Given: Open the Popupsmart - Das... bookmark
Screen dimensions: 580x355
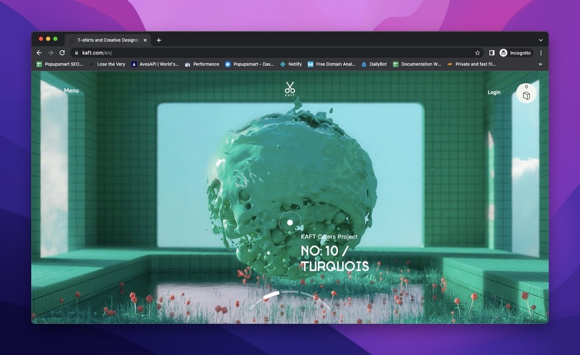Looking at the screenshot, I should [250, 64].
